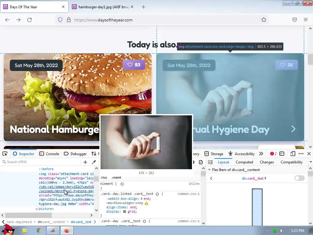This screenshot has width=313, height=235.
Task: Click the heart like button showing 26
Action: [x=286, y=65]
